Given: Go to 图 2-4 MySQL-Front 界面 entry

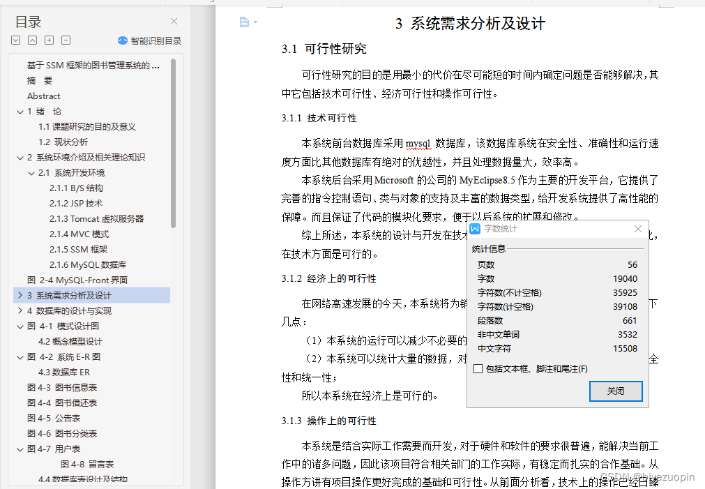Looking at the screenshot, I should coord(77,280).
